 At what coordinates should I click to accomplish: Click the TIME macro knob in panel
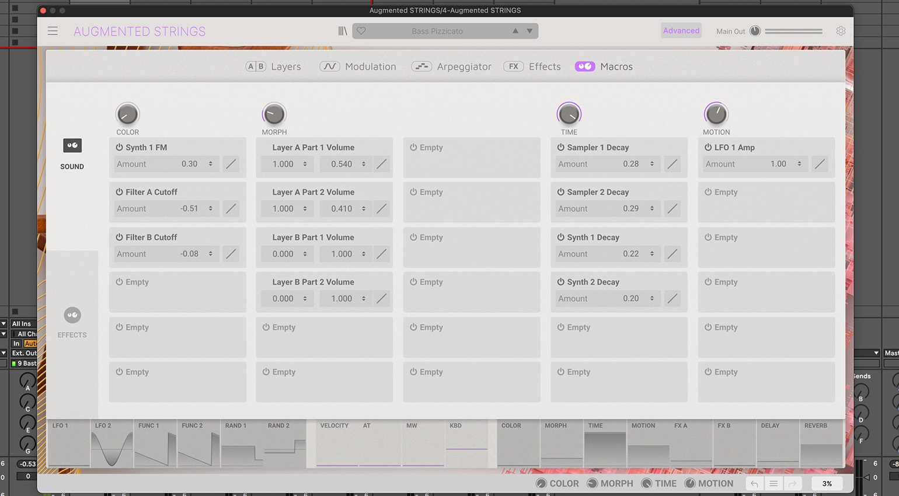pyautogui.click(x=569, y=114)
